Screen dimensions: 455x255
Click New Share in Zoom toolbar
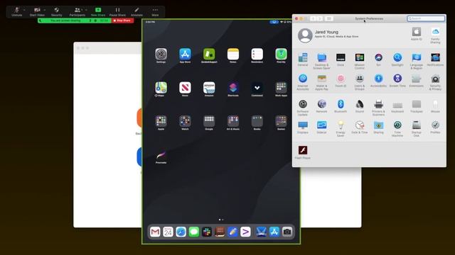click(98, 12)
